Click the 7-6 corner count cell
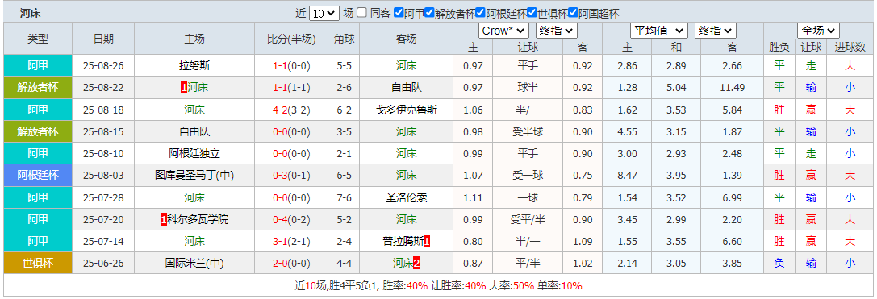This screenshot has height=299, width=877. coord(344,197)
